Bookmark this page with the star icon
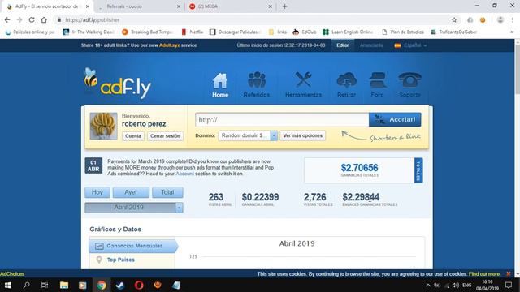The width and height of the screenshot is (520, 292). (454, 19)
